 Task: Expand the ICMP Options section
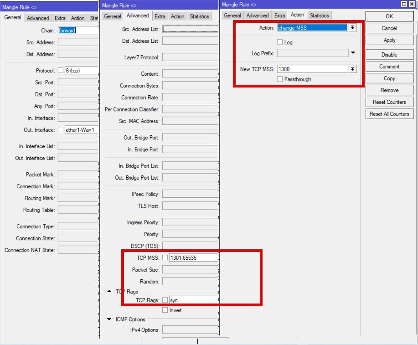(109, 319)
